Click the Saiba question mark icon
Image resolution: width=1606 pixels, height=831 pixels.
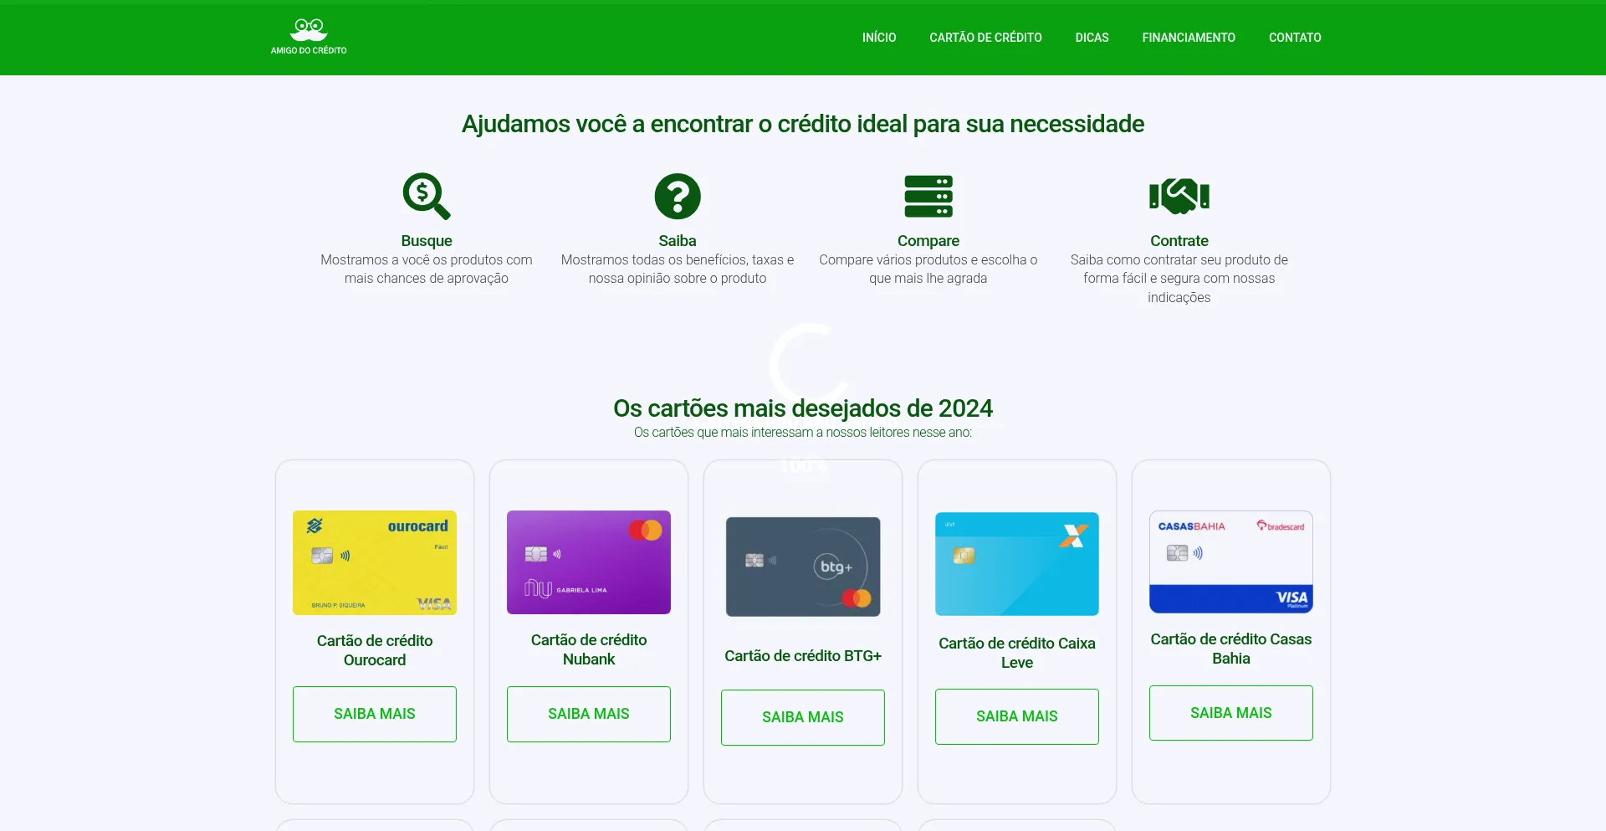click(x=678, y=196)
